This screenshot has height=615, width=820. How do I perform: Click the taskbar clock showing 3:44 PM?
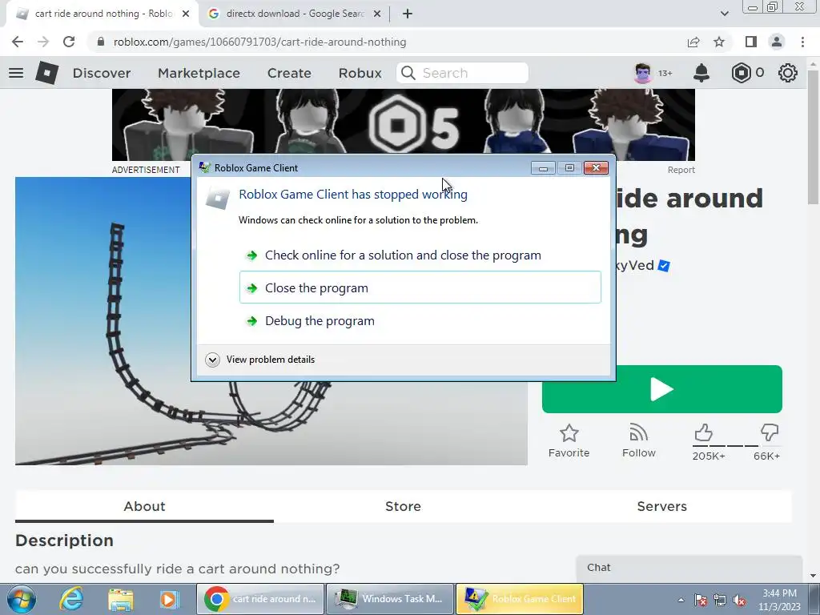779,600
